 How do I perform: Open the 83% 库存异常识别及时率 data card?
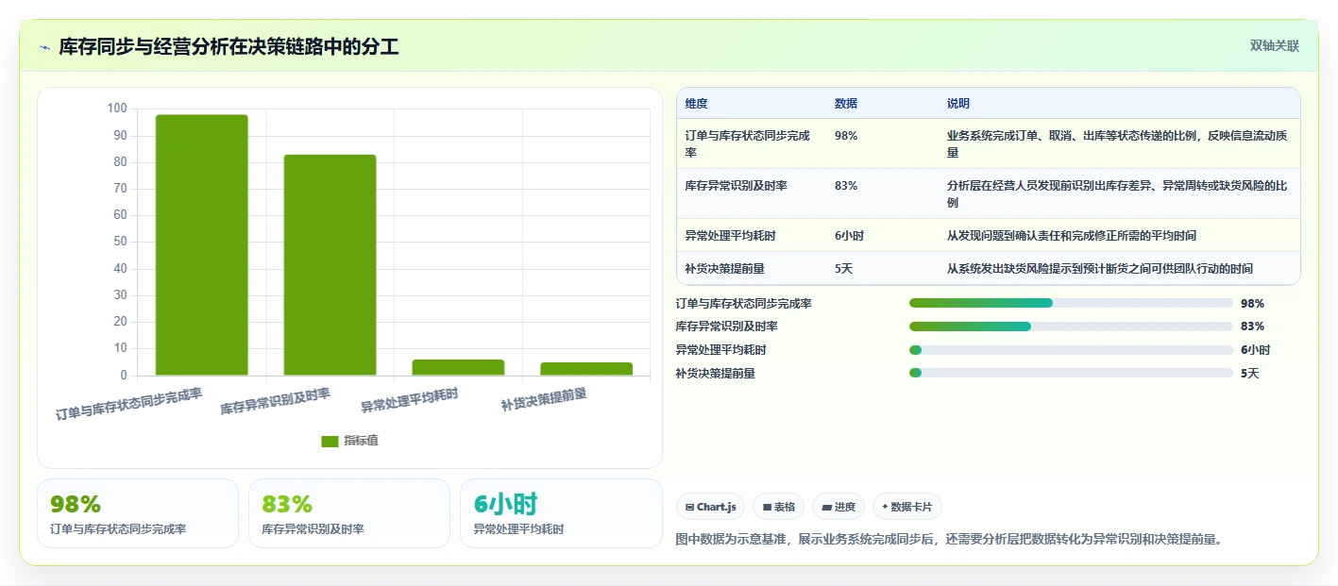point(349,513)
